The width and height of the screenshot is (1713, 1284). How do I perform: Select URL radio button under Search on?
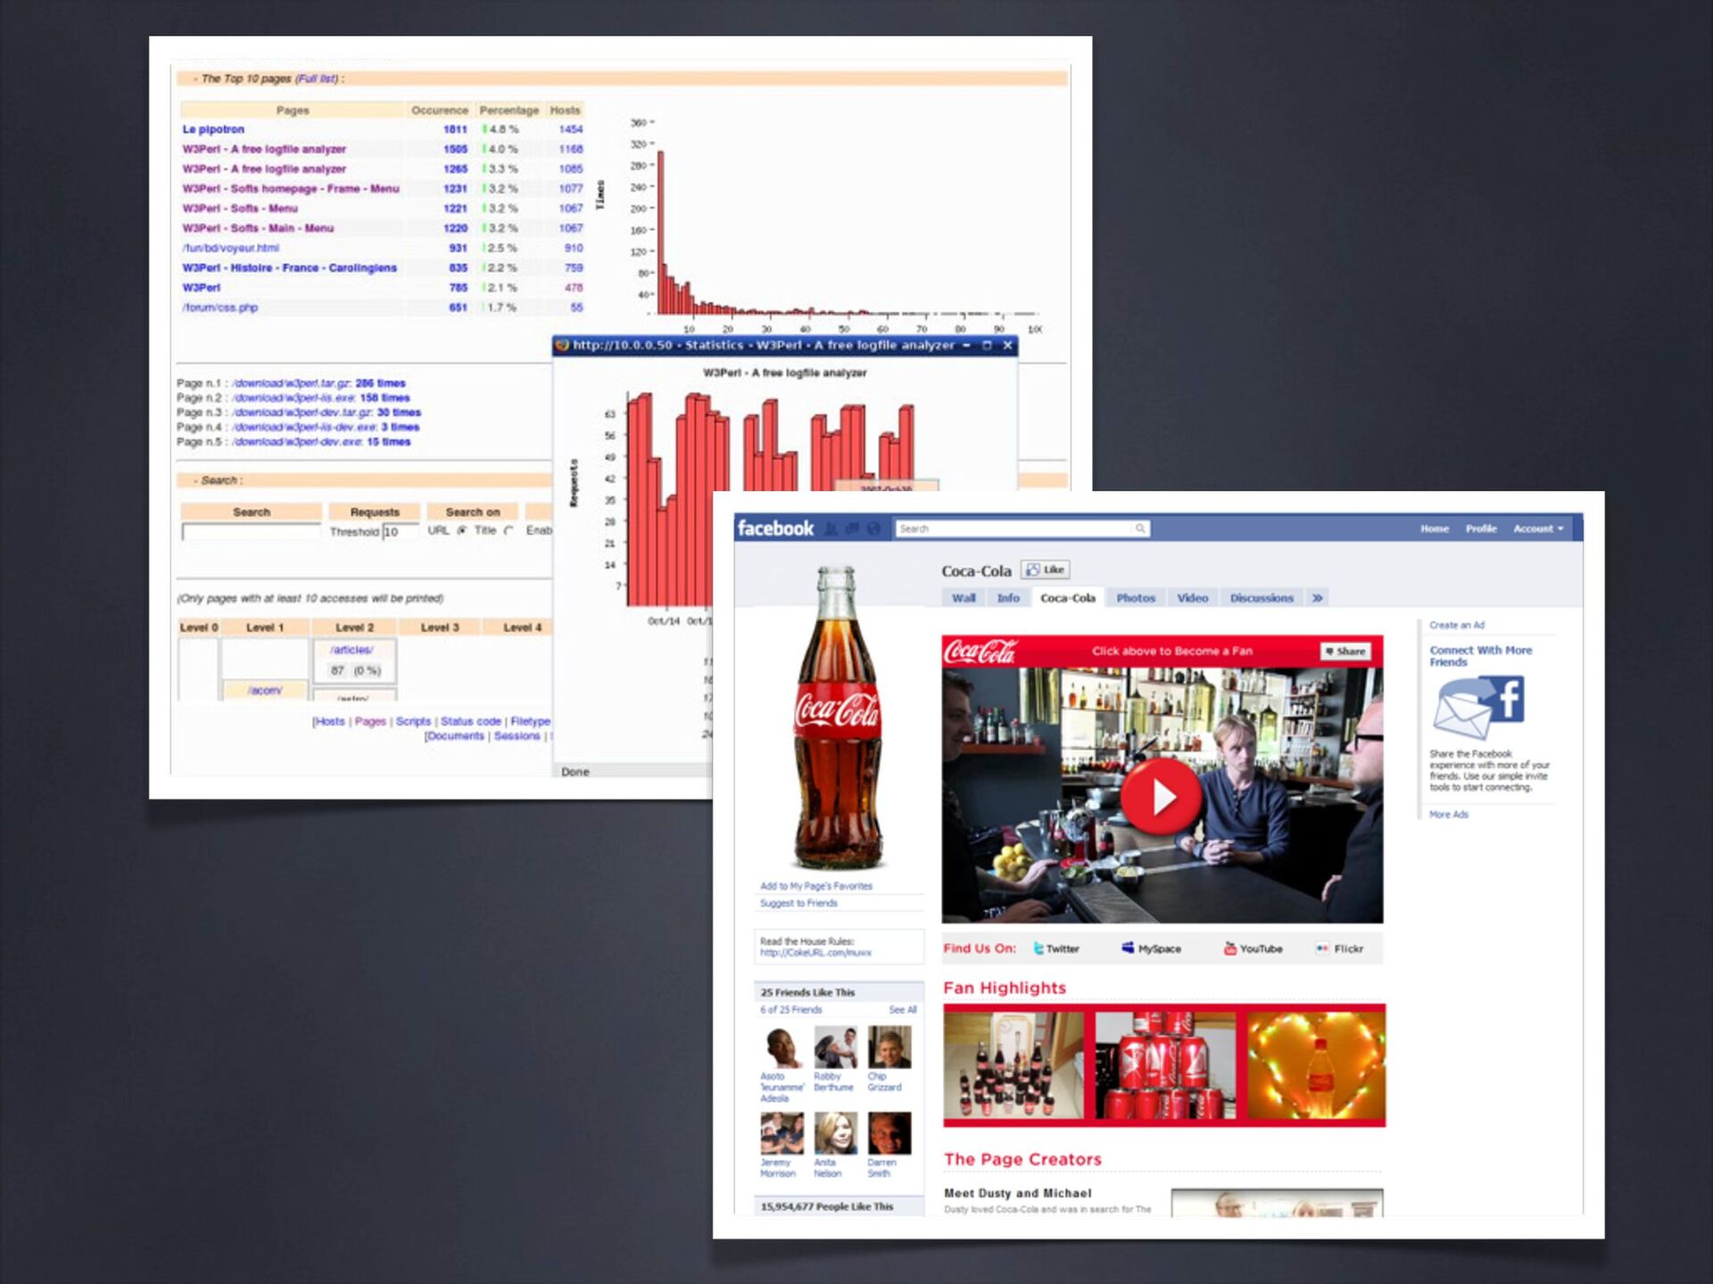pyautogui.click(x=462, y=531)
